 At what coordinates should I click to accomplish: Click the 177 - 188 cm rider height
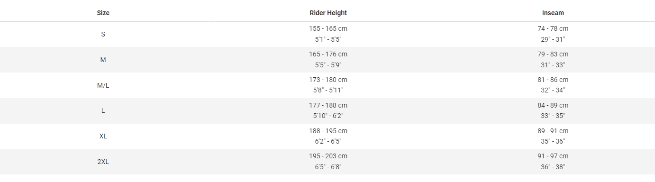(x=328, y=105)
